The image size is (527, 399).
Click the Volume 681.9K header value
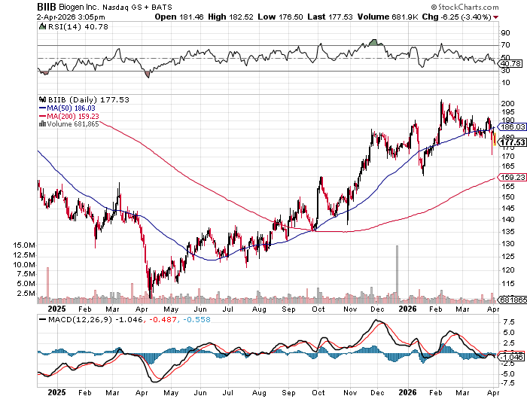click(x=388, y=17)
